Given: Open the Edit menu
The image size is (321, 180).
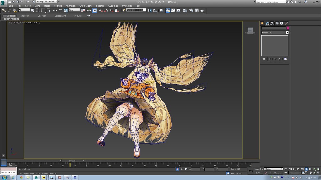Looking at the screenshot, I should pyautogui.click(x=11, y=6).
